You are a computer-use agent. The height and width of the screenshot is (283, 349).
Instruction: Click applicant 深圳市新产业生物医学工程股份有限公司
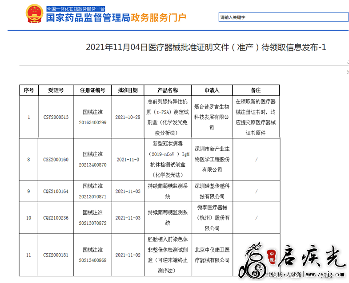[212, 159]
